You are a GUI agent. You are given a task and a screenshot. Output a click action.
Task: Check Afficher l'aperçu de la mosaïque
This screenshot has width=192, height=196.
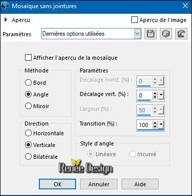click(x=28, y=58)
